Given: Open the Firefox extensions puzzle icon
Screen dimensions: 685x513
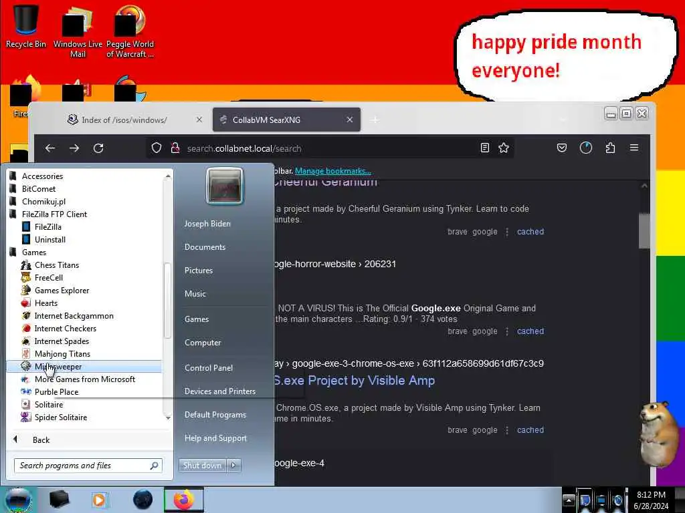Looking at the screenshot, I should click(x=610, y=148).
